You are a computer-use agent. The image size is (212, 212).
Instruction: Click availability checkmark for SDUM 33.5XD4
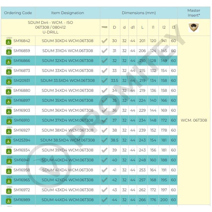point(104,80)
